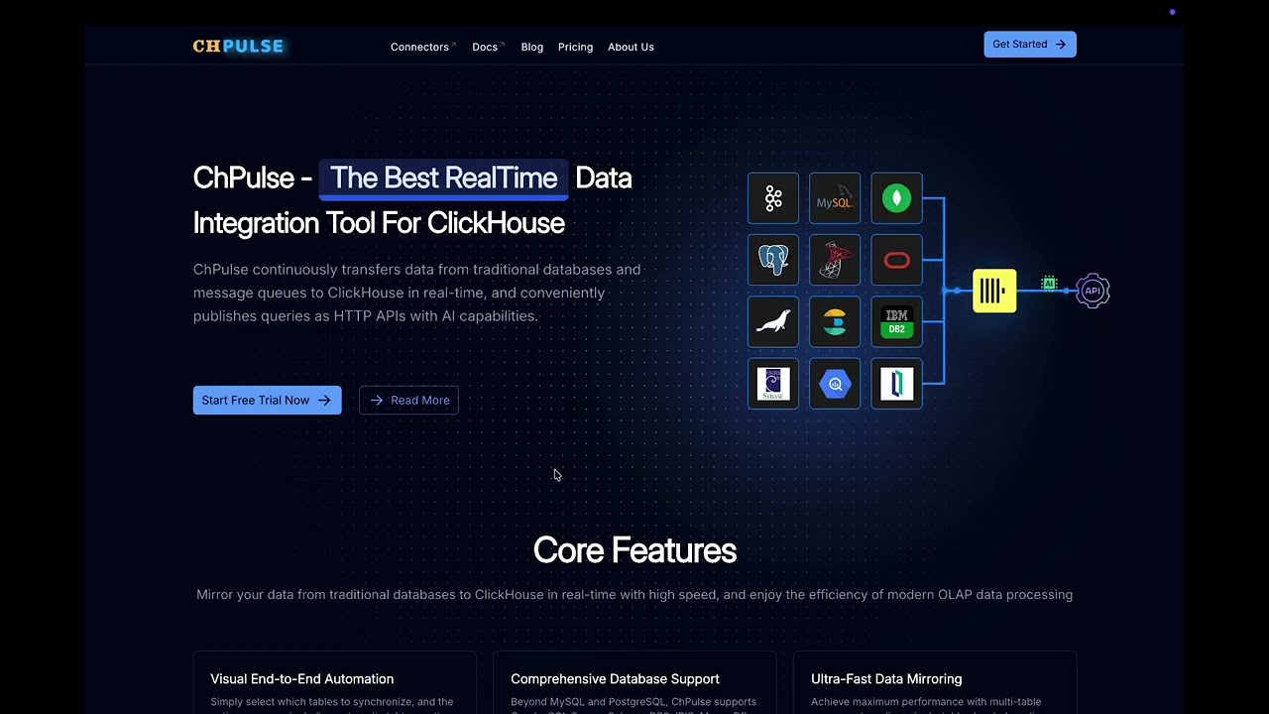Click the red Oracle logo tile
Viewport: 1269px width, 714px height.
896,260
